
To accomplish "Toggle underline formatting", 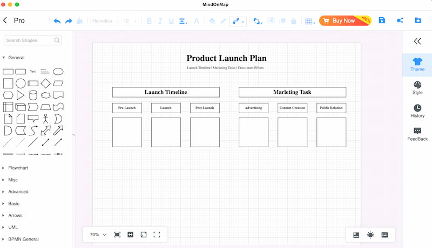I will pyautogui.click(x=171, y=21).
